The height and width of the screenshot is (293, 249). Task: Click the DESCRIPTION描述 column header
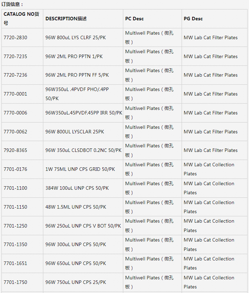point(66,19)
